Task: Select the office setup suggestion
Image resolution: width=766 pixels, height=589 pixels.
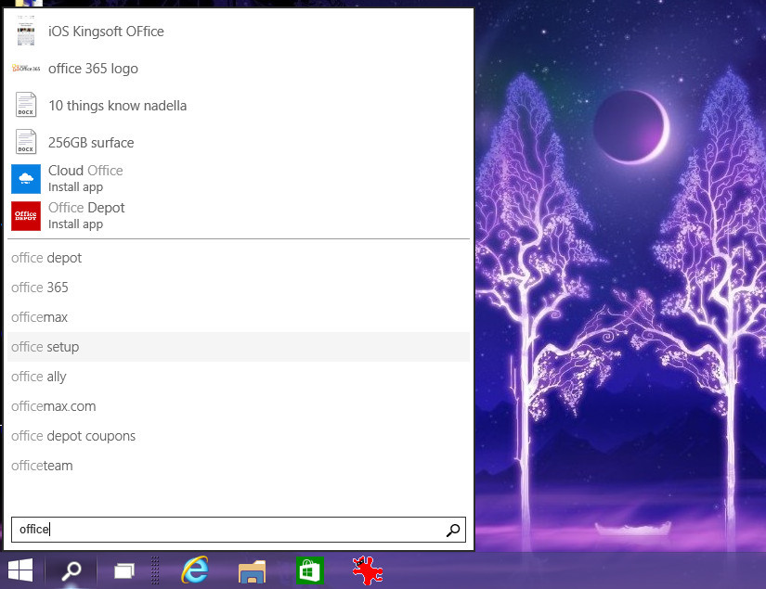Action: point(45,347)
